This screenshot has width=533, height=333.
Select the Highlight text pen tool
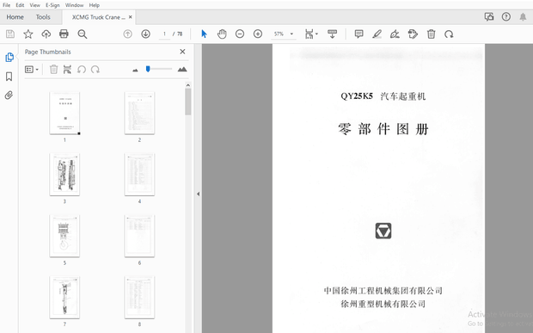click(x=377, y=34)
